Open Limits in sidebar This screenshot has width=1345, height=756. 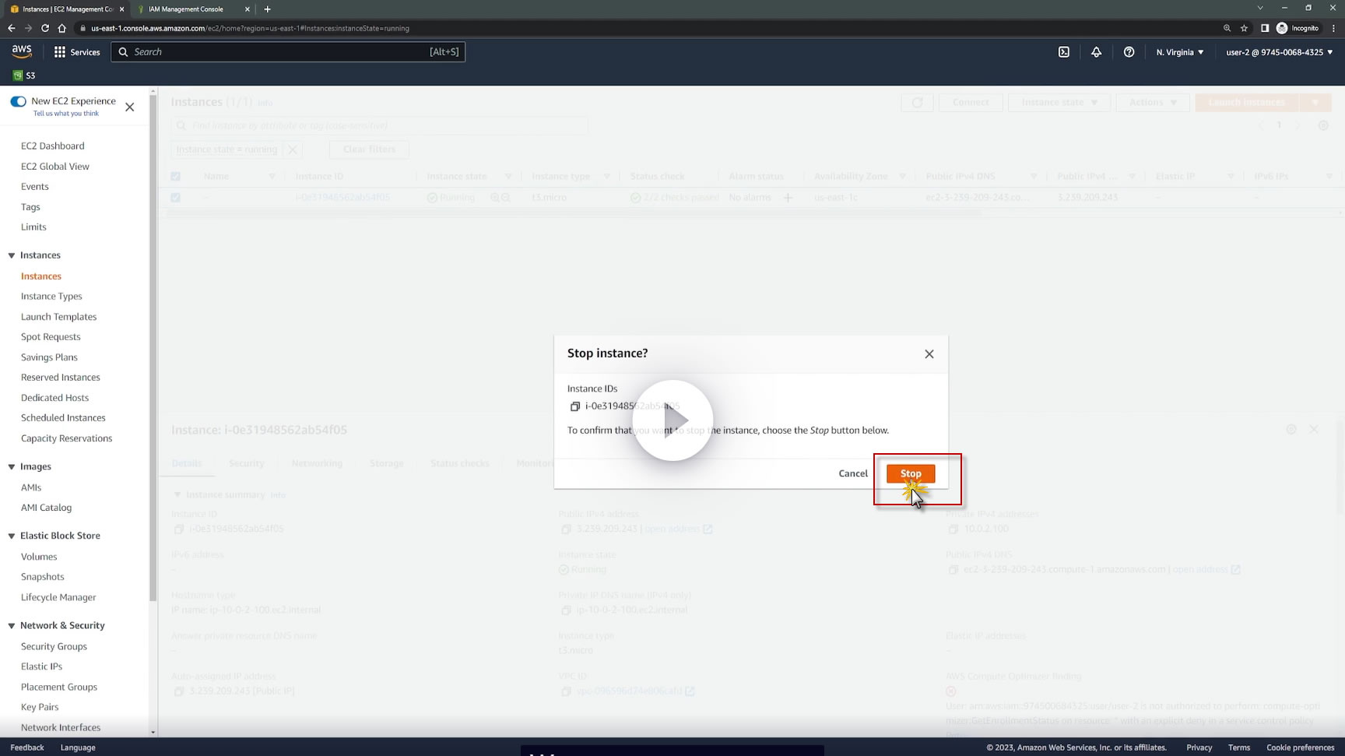(33, 227)
